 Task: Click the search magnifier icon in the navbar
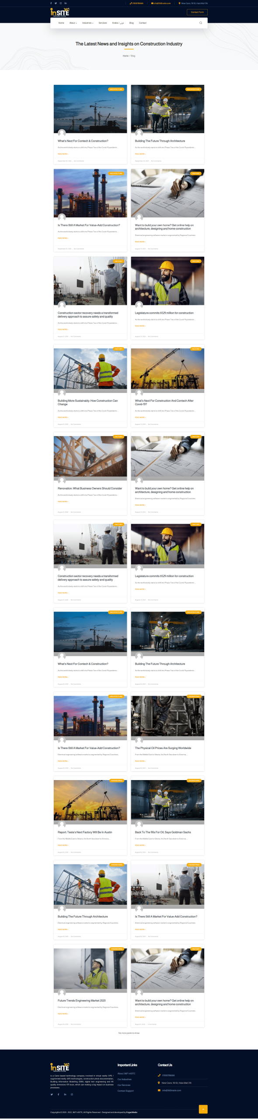pos(201,23)
